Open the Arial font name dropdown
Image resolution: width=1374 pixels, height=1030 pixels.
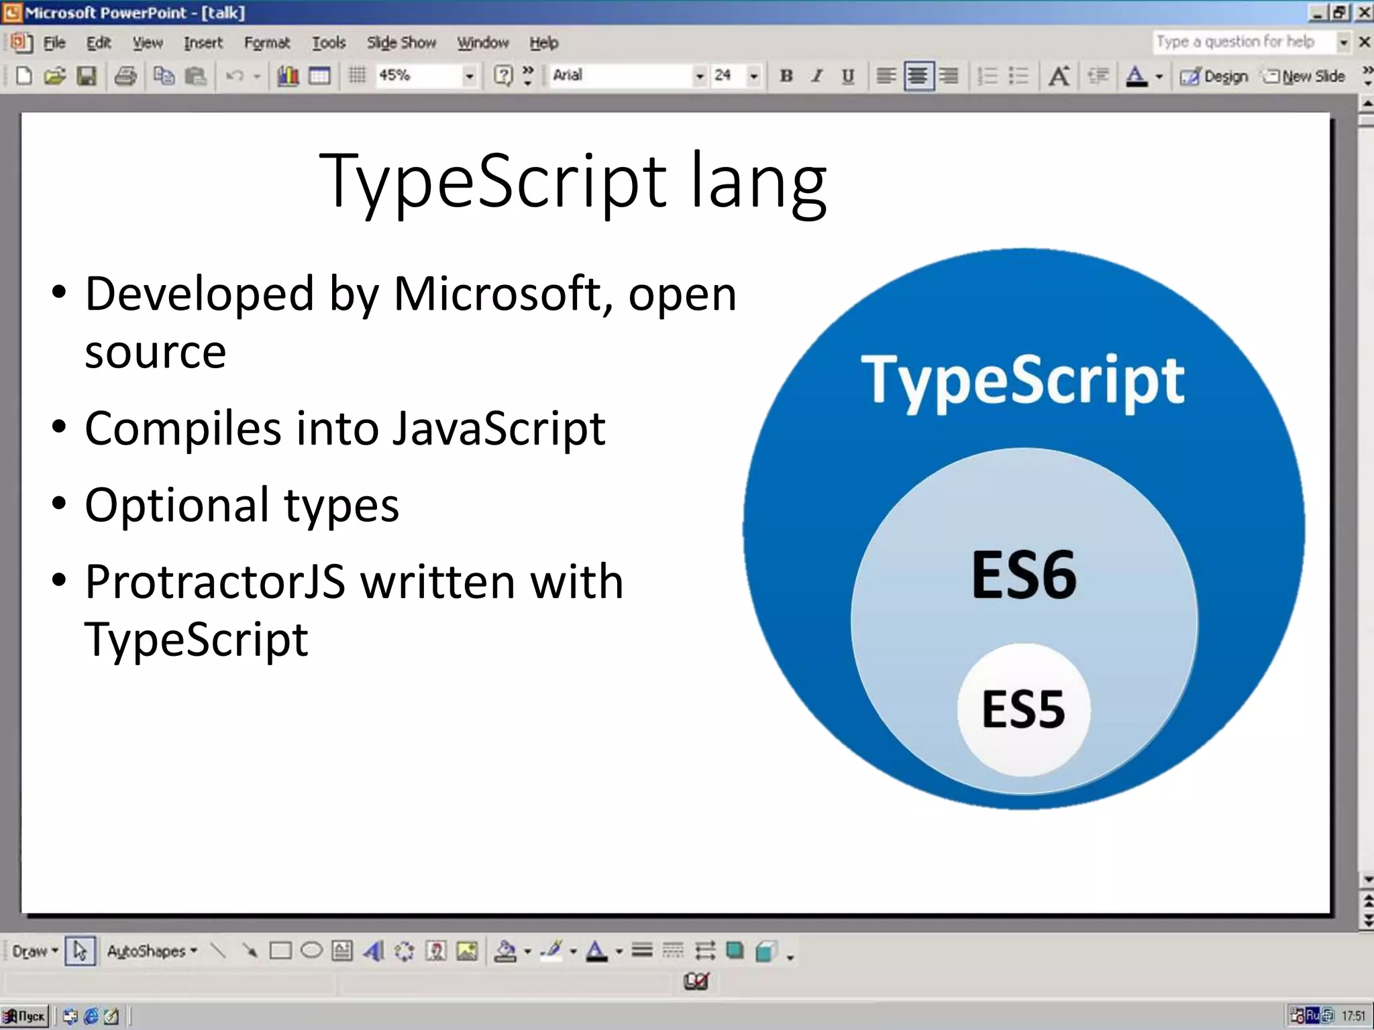click(700, 76)
